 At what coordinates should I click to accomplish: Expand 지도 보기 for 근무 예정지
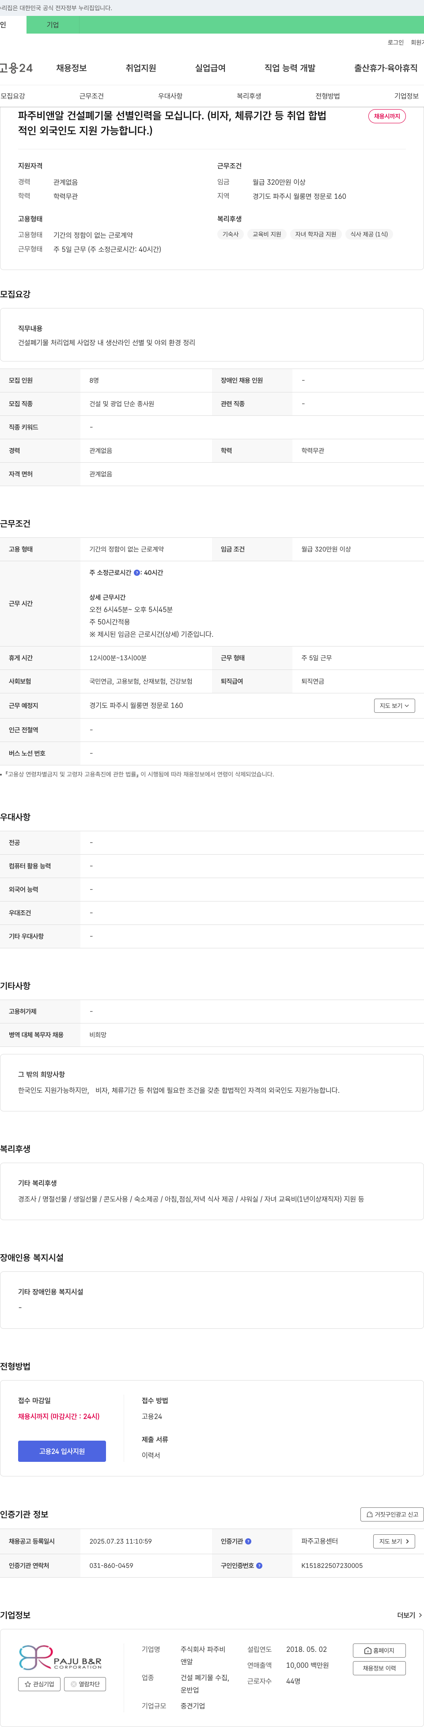pyautogui.click(x=394, y=705)
